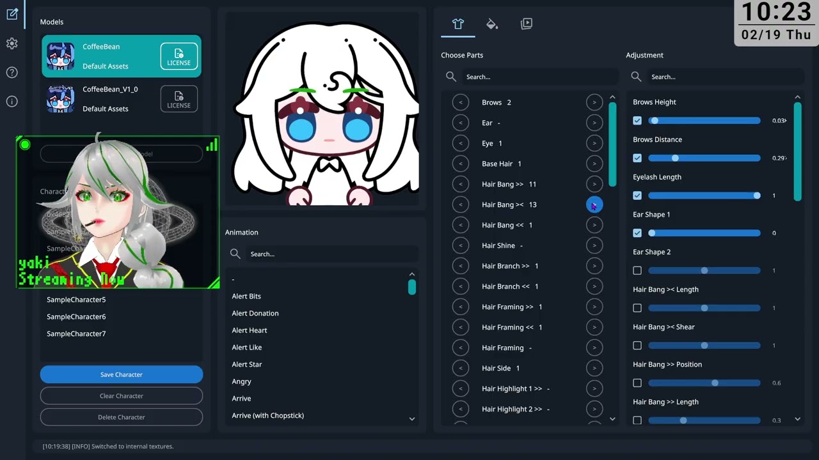Open the info icon in sidebar
819x460 pixels.
tap(12, 101)
